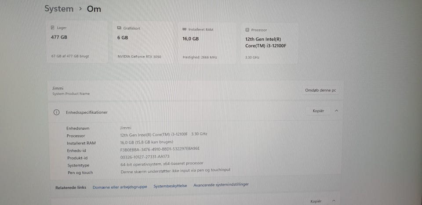422x205 pixels.
Task: Open the Lager 477 GB storage card
Action: pyautogui.click(x=77, y=42)
